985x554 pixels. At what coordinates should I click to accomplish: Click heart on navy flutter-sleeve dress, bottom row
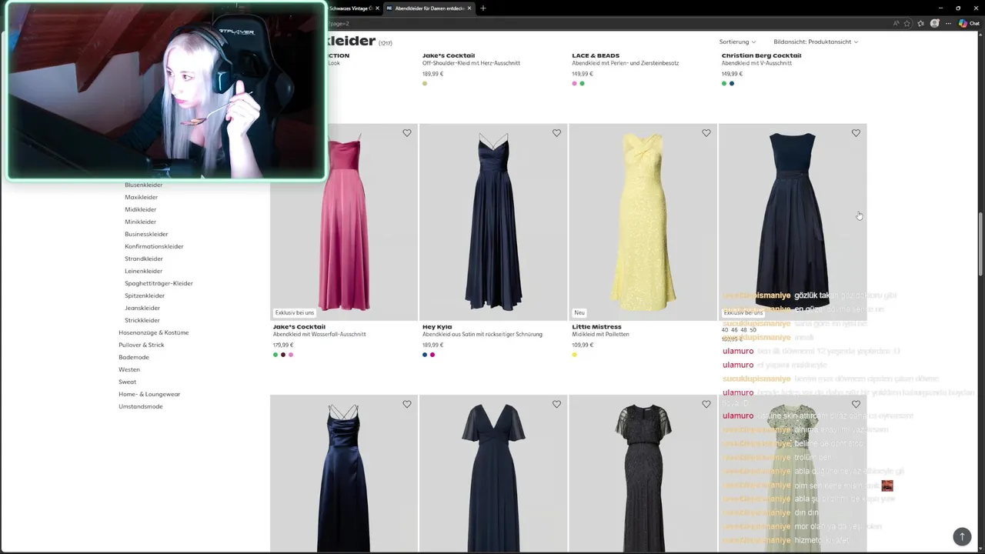click(x=556, y=404)
